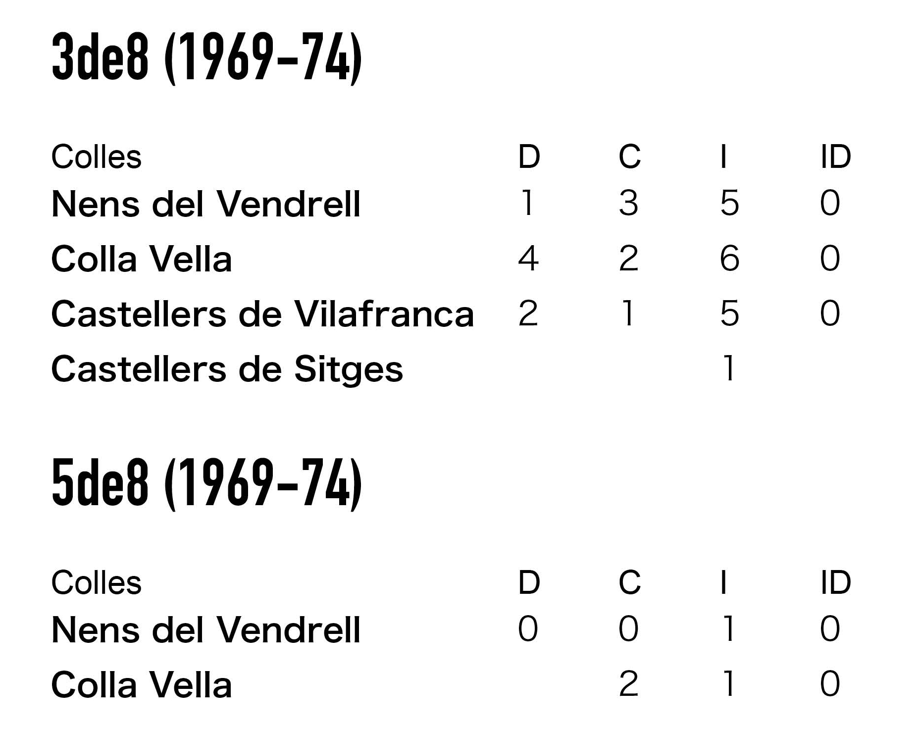Click the ID column header in 5de8 table

click(836, 582)
